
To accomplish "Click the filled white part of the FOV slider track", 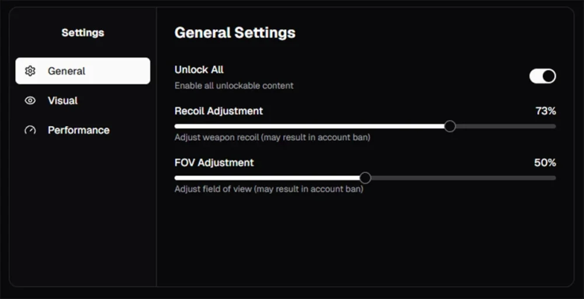I will 267,178.
